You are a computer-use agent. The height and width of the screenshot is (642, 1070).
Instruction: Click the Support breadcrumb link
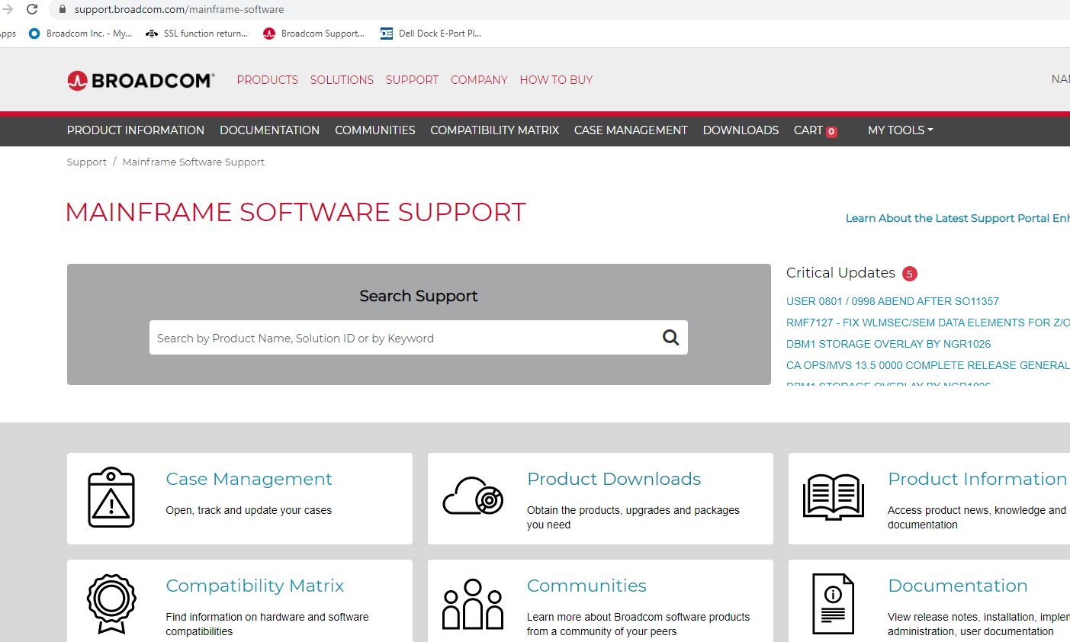tap(86, 162)
